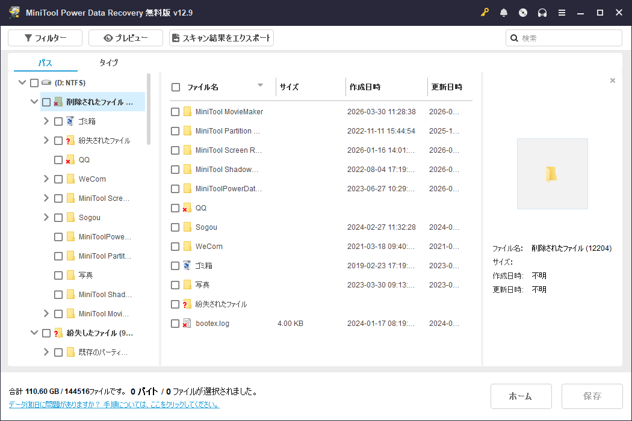The height and width of the screenshot is (421, 632).
Task: Select the MiniToolPowerDat... row in list
Action: (x=321, y=188)
